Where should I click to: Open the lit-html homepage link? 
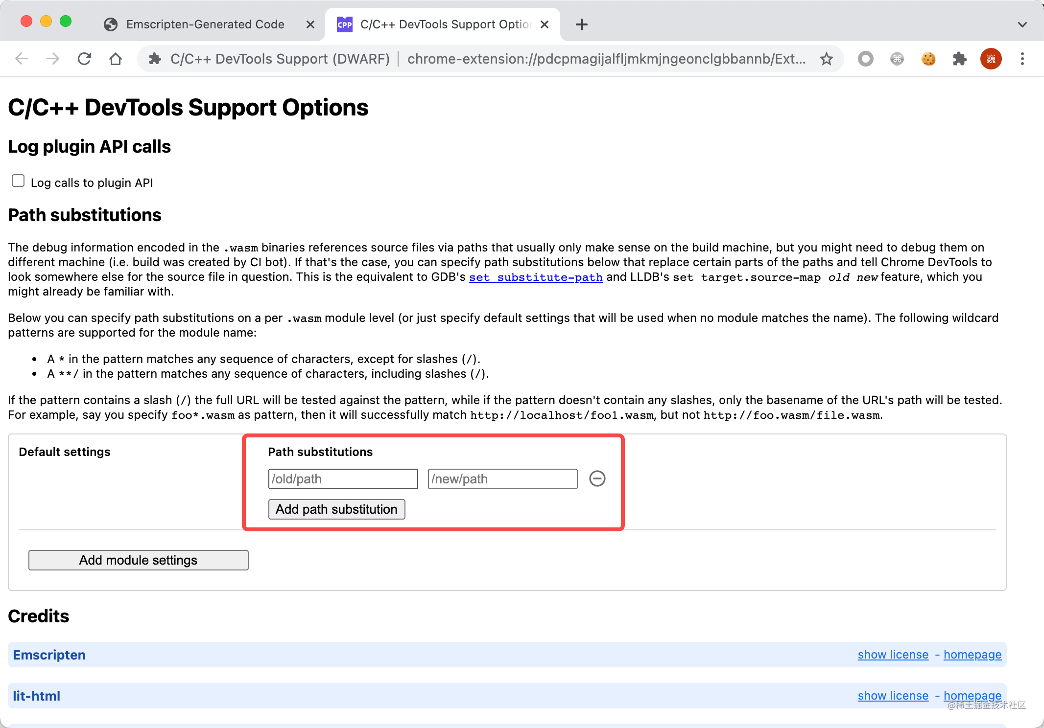tap(973, 696)
